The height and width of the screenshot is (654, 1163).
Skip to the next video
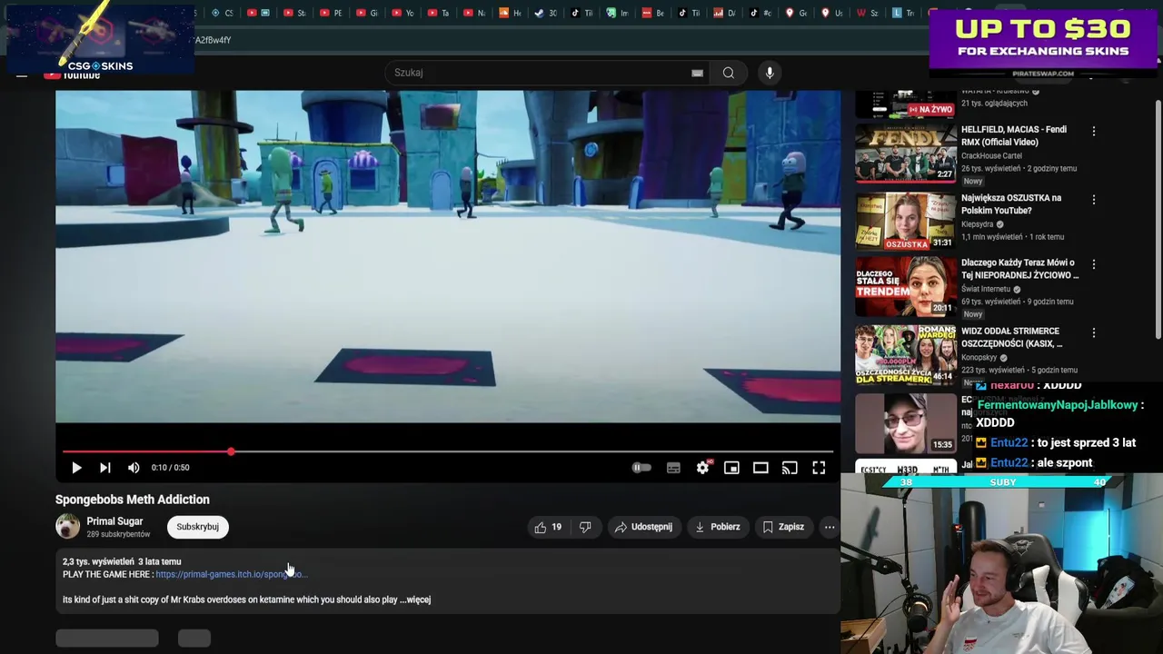[x=105, y=468]
